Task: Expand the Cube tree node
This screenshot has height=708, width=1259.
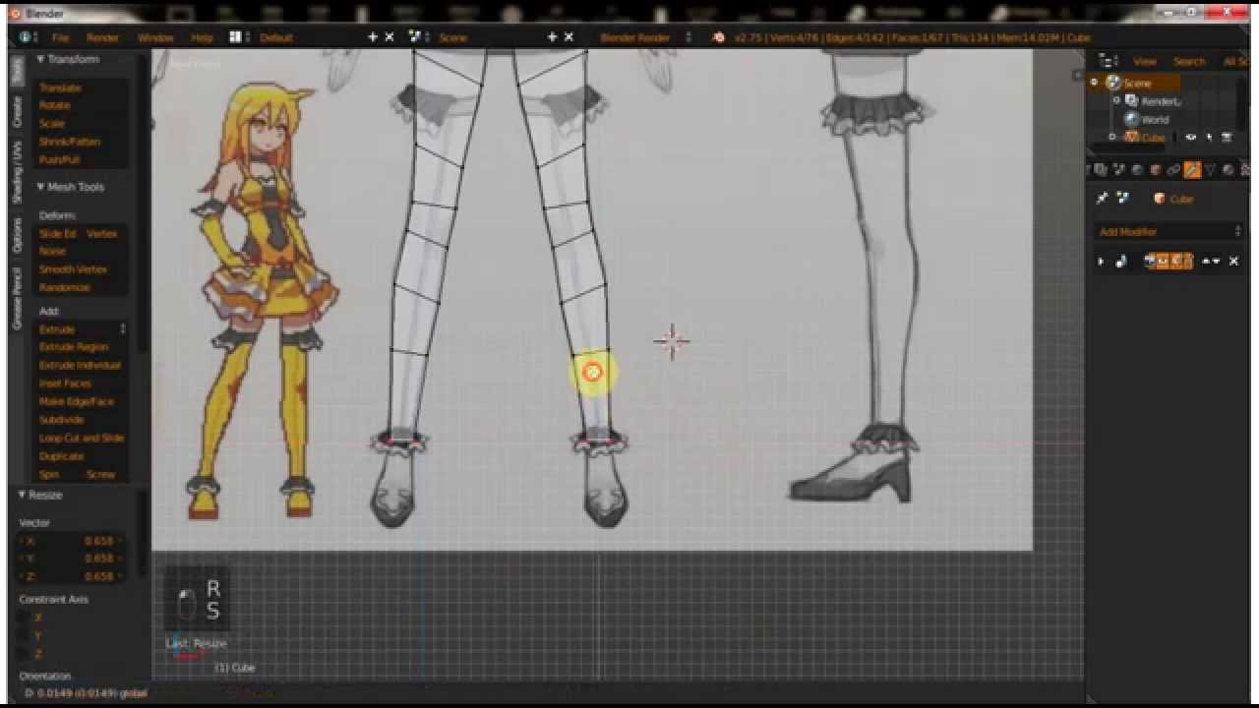Action: click(1112, 138)
